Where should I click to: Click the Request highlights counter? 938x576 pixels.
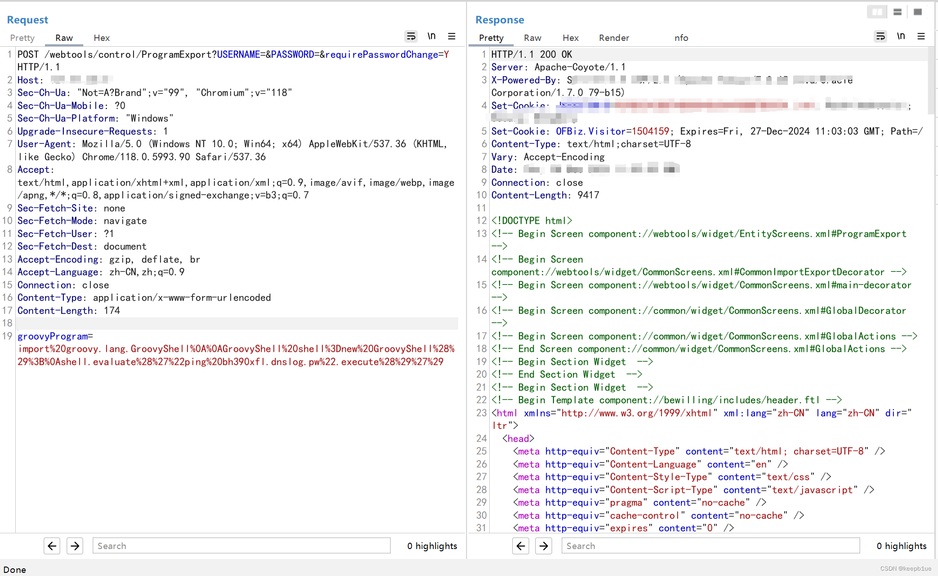point(432,546)
